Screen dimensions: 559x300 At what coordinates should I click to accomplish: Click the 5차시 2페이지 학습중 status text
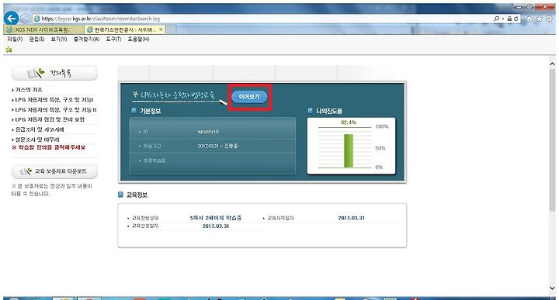216,218
